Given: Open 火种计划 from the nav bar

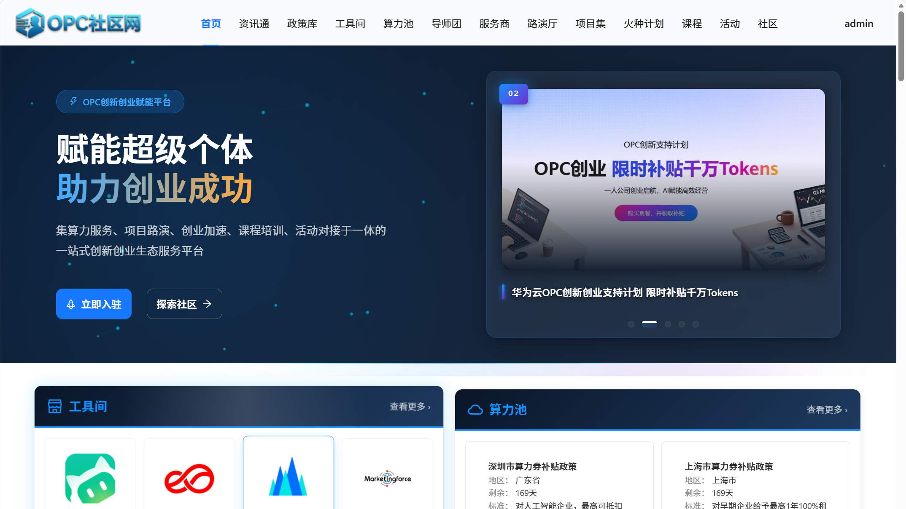Looking at the screenshot, I should tap(644, 24).
